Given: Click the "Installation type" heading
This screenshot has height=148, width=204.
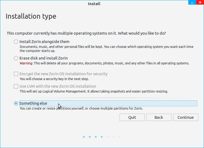Looking at the screenshot, I should pos(31,16).
